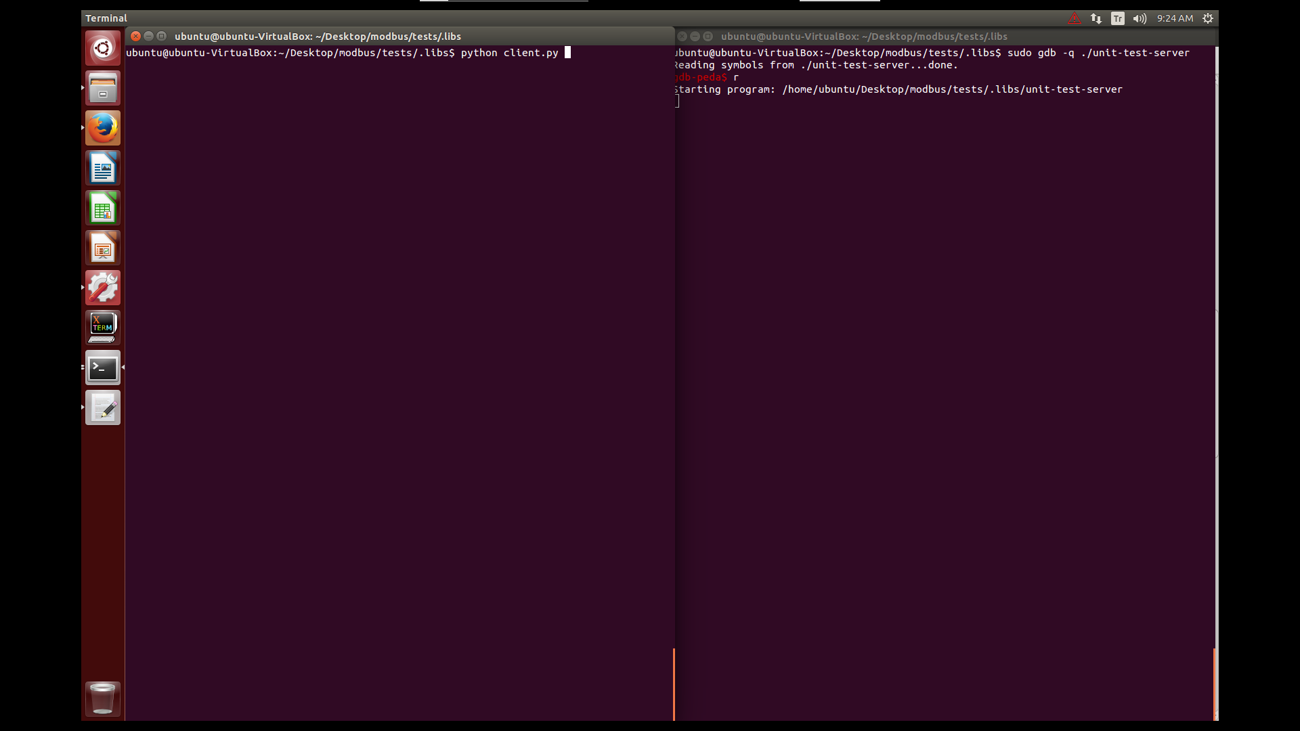This screenshot has height=731, width=1300.
Task: Click inside the python client.py terminal
Action: 399,338
